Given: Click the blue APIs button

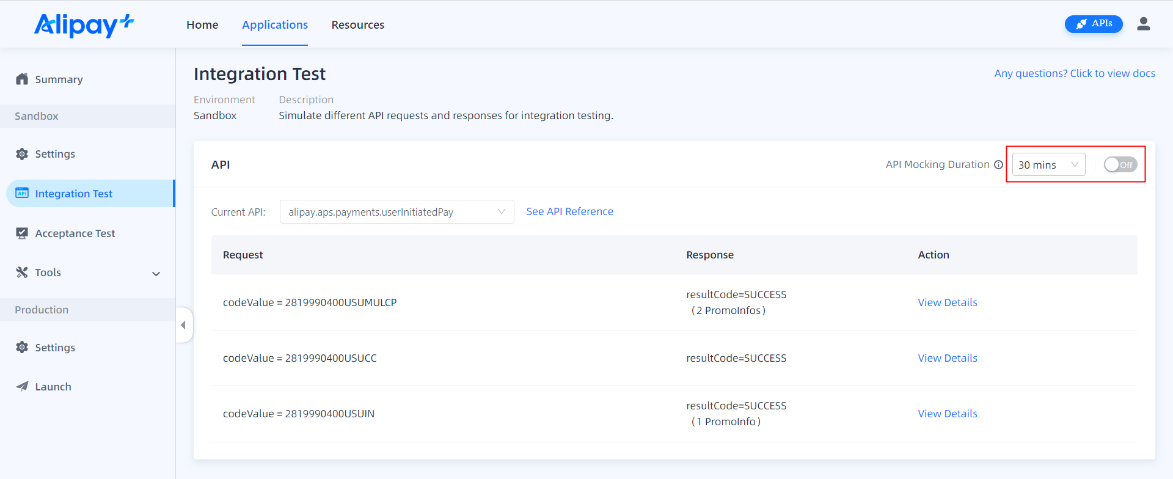Looking at the screenshot, I should pyautogui.click(x=1093, y=24).
